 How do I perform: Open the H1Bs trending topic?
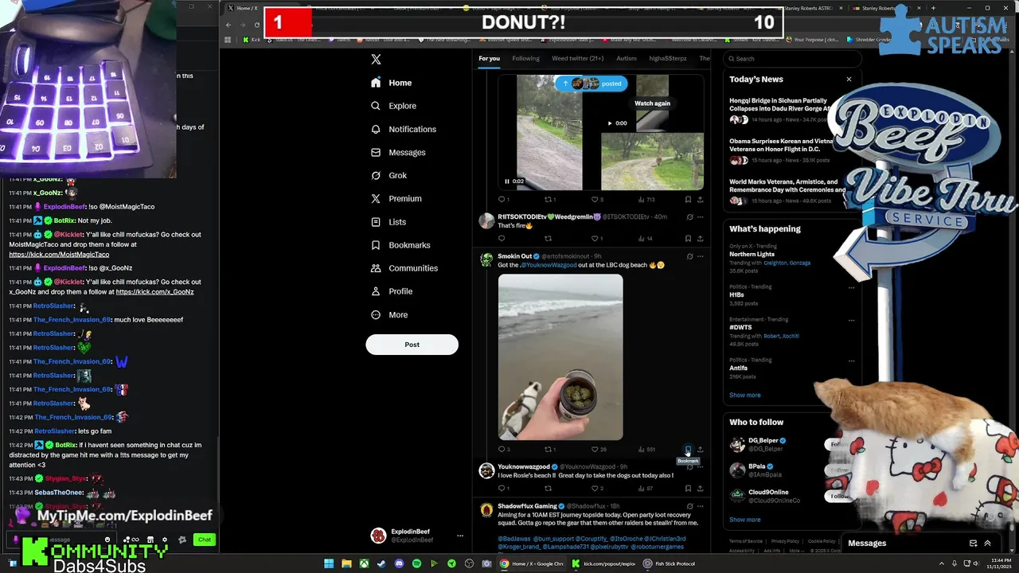click(736, 294)
